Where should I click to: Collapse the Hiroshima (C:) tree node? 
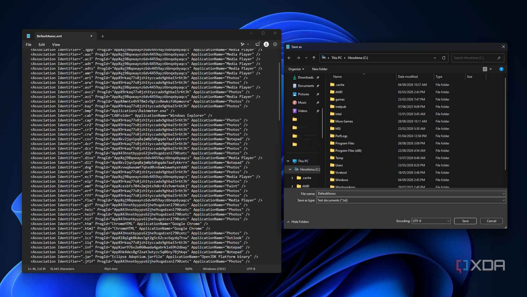coord(291,170)
